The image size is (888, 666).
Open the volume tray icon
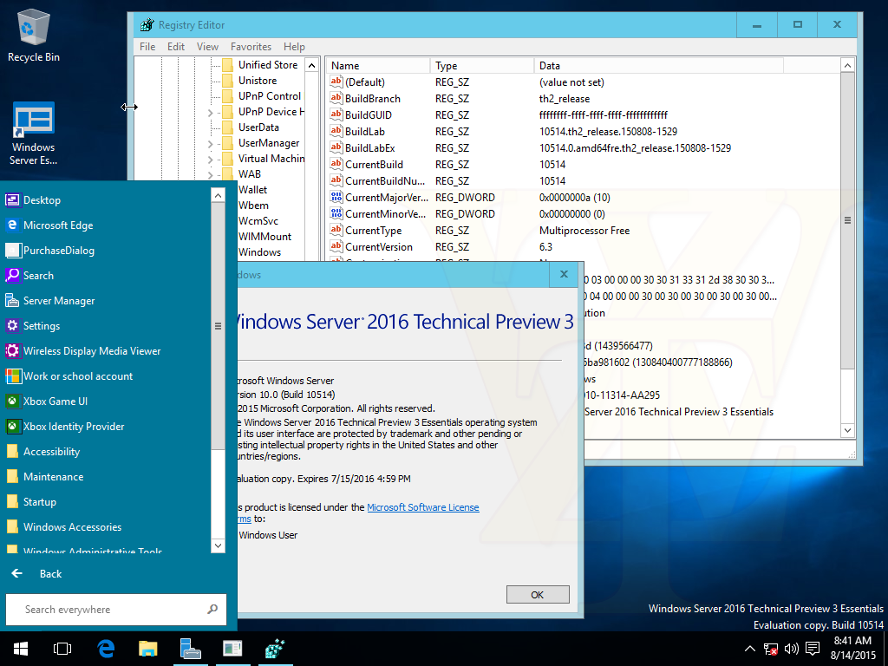(x=791, y=649)
